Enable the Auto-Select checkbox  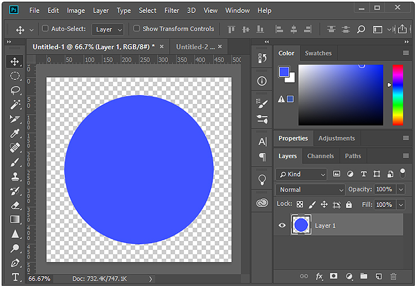[45, 28]
